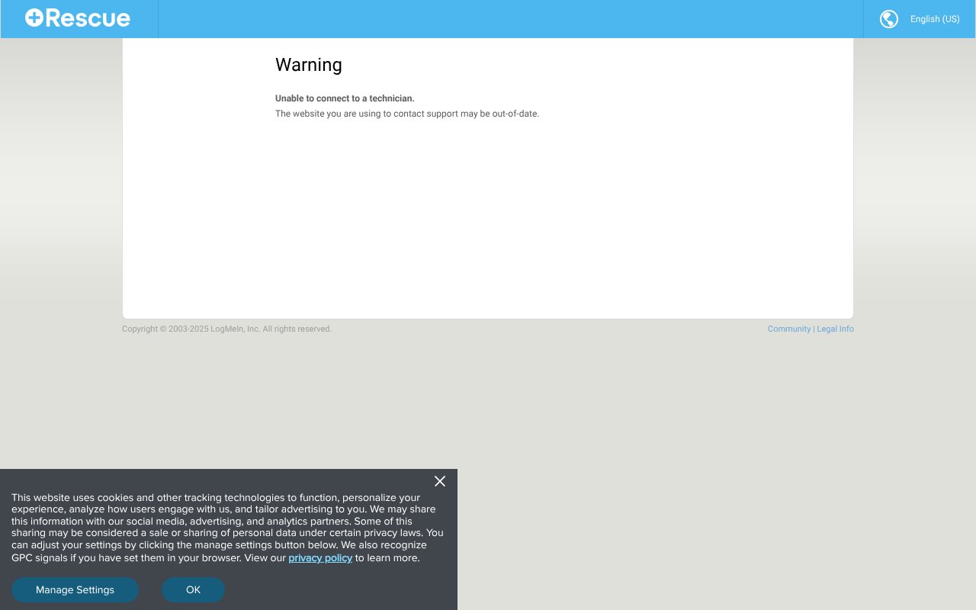
Task: Click the Rescue logo in the header
Action: click(77, 18)
